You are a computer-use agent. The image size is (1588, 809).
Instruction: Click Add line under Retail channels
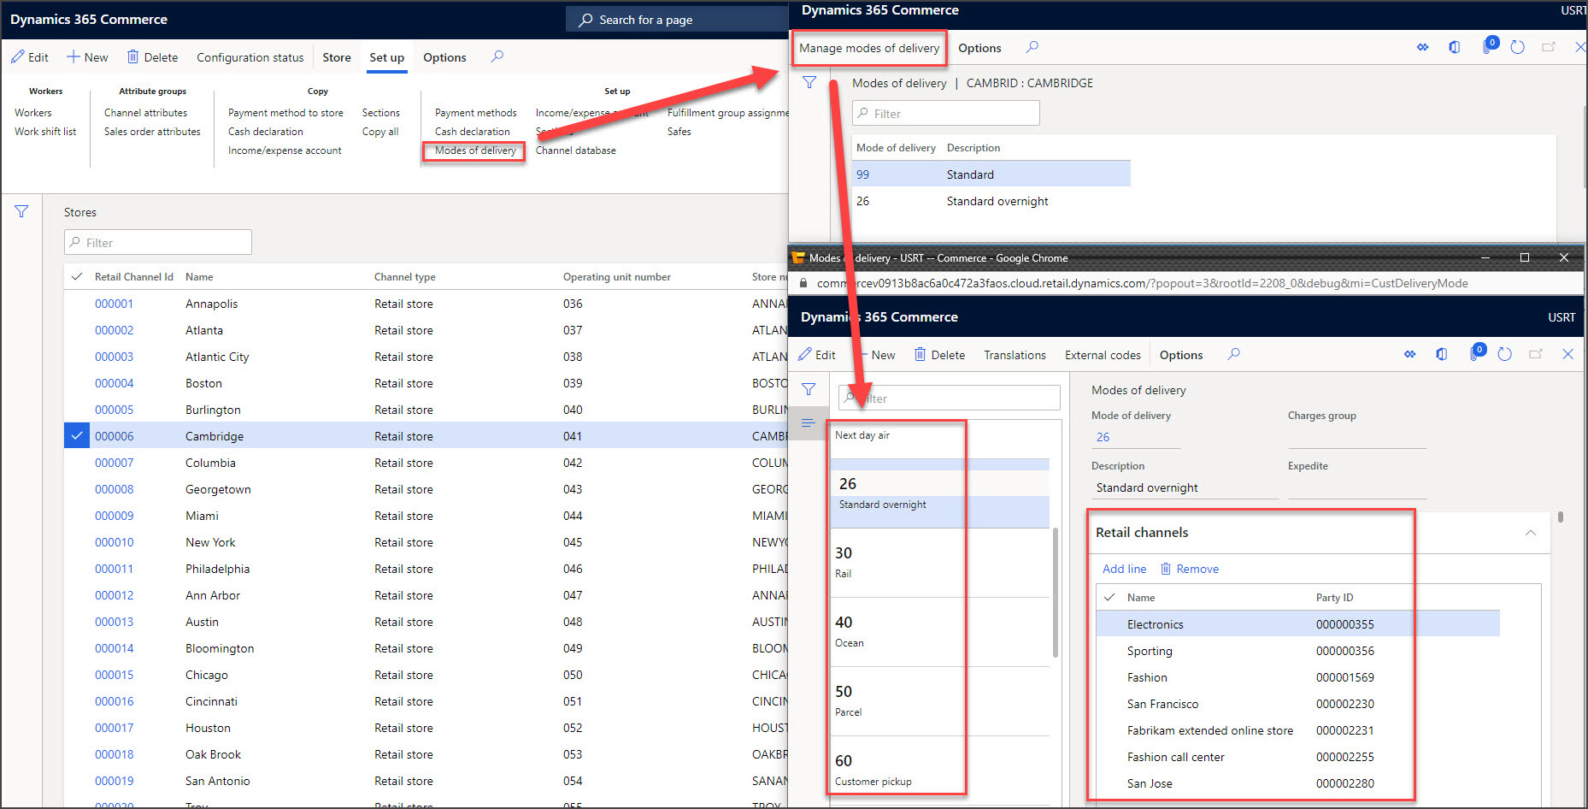(1124, 569)
